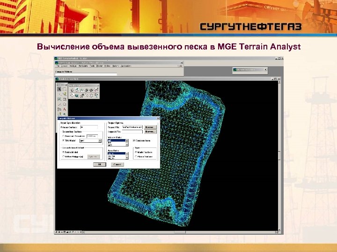Viewport: 337px width, 252px height.
Task: Click the Report File path field
Action: click(132, 127)
